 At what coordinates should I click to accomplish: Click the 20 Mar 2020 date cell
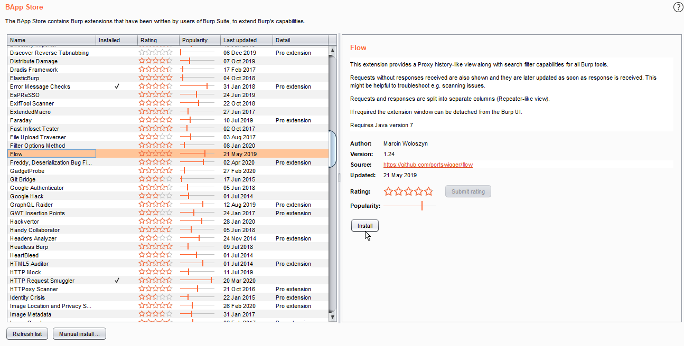click(239, 281)
